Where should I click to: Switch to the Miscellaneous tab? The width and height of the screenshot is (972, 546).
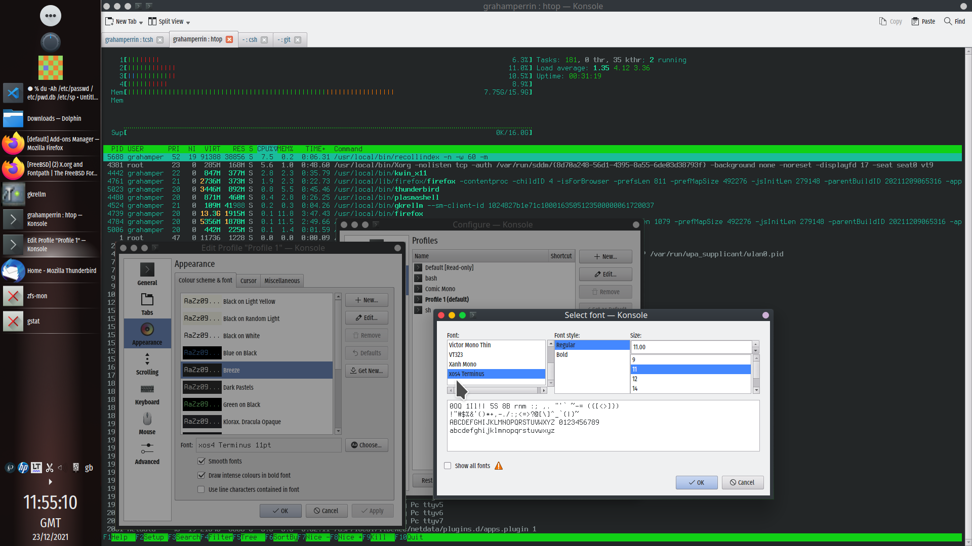[x=282, y=281]
